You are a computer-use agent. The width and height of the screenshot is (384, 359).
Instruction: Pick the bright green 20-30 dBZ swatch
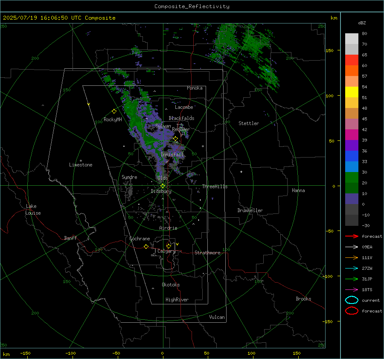point(352,178)
